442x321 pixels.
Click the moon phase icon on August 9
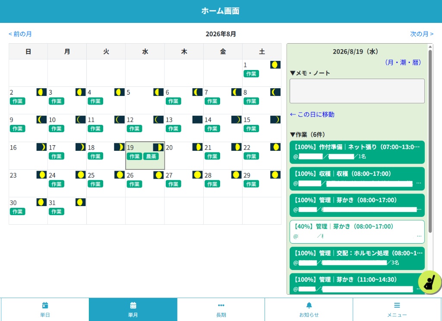[41, 120]
